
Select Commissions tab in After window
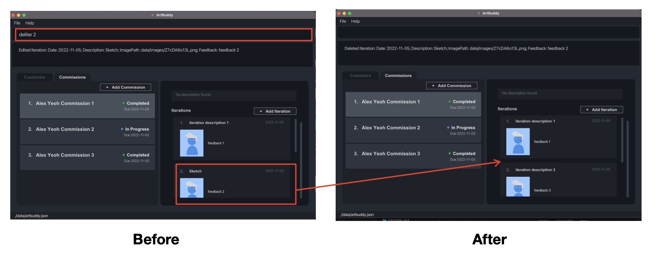pos(398,76)
